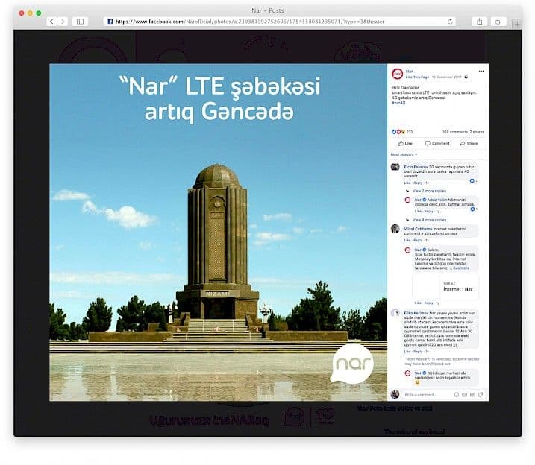The height and width of the screenshot is (465, 535).
Task: Open a new tab with plus button
Action: click(517, 24)
